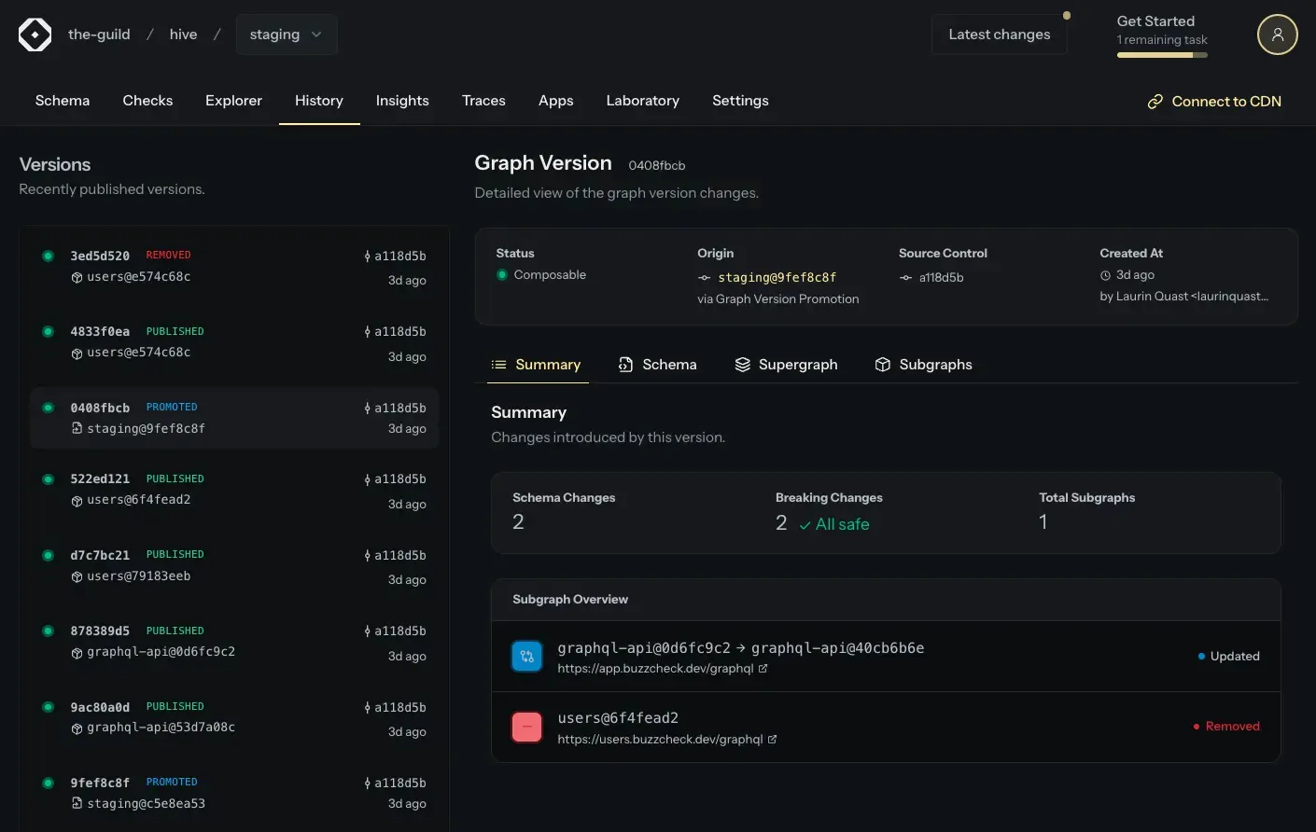Click green status dot of version 522ed121

click(x=48, y=479)
